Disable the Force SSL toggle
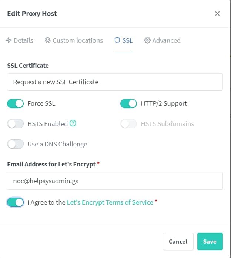 click(16, 104)
